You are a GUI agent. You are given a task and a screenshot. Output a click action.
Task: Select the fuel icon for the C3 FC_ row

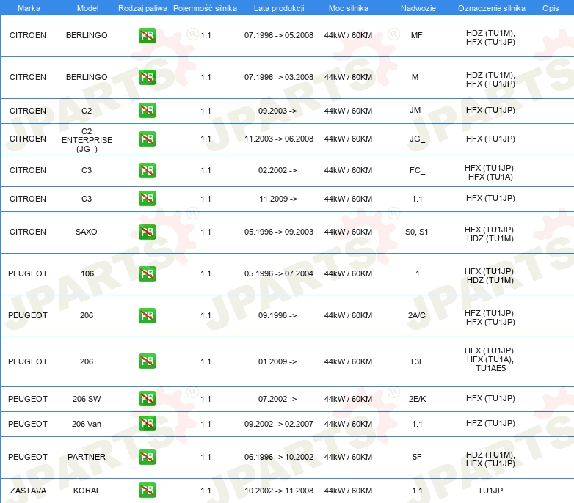148,170
